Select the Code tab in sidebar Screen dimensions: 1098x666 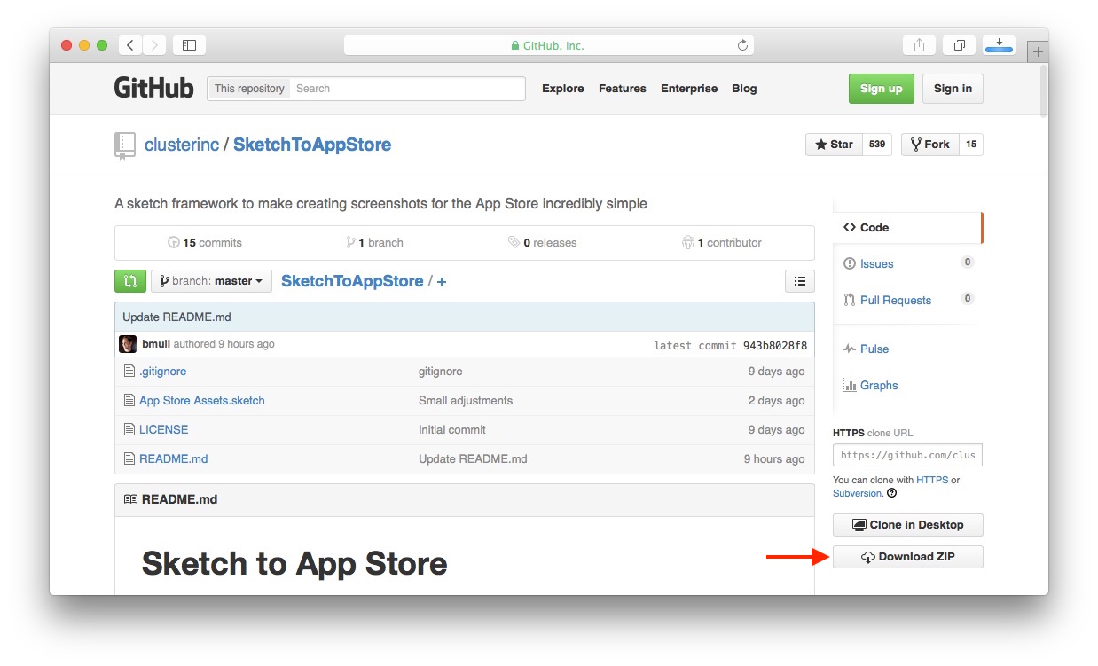(907, 228)
